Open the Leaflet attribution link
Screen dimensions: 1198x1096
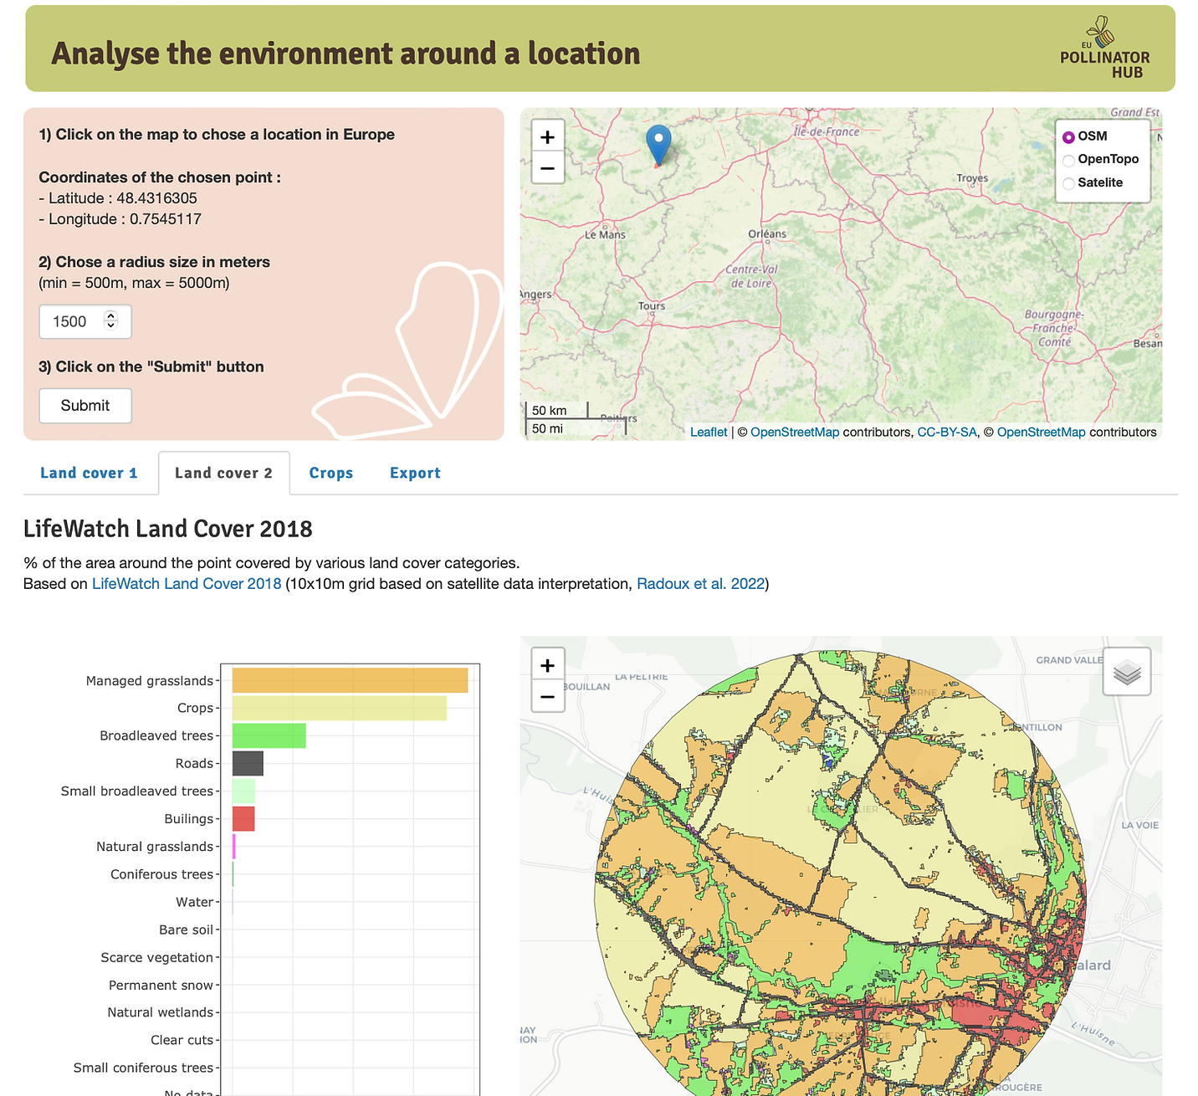[x=709, y=433]
